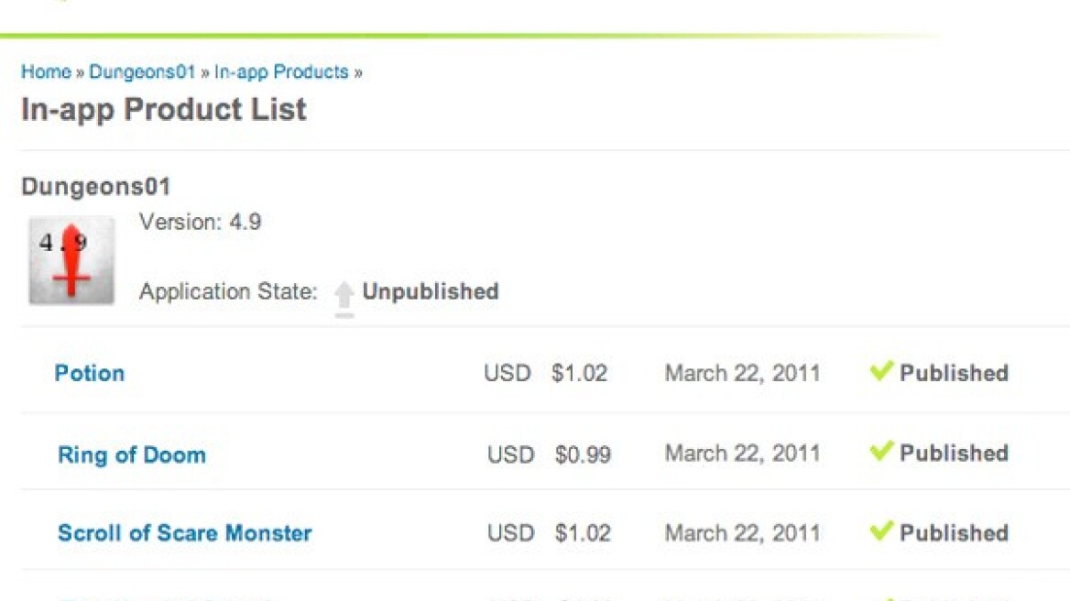
Task: Click the gray upload arrow icon
Action: click(344, 297)
